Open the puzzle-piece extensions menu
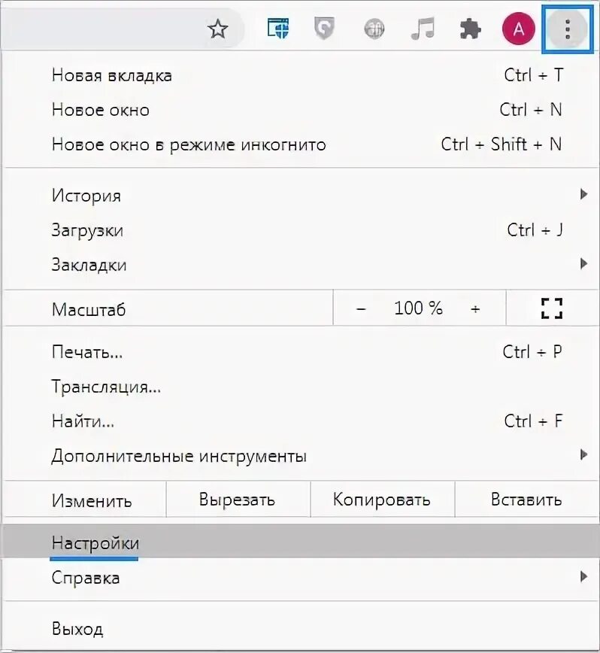The image size is (600, 653). (470, 29)
